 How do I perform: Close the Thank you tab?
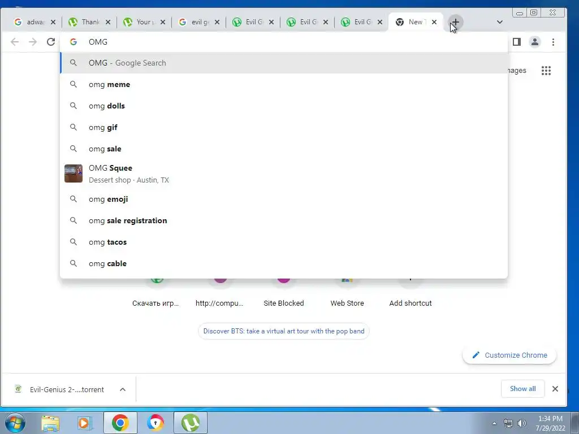(108, 22)
